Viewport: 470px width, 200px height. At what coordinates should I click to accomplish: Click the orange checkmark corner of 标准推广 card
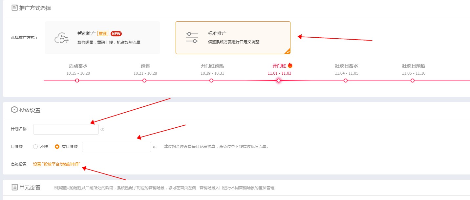(x=288, y=51)
